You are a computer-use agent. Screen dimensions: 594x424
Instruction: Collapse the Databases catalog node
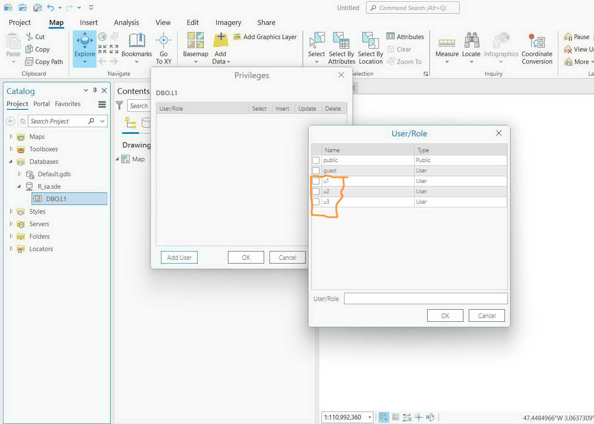11,161
